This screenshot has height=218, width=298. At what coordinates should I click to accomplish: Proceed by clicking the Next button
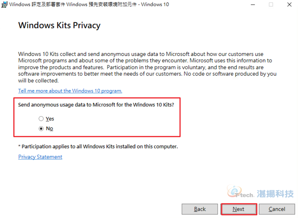pos(239,209)
